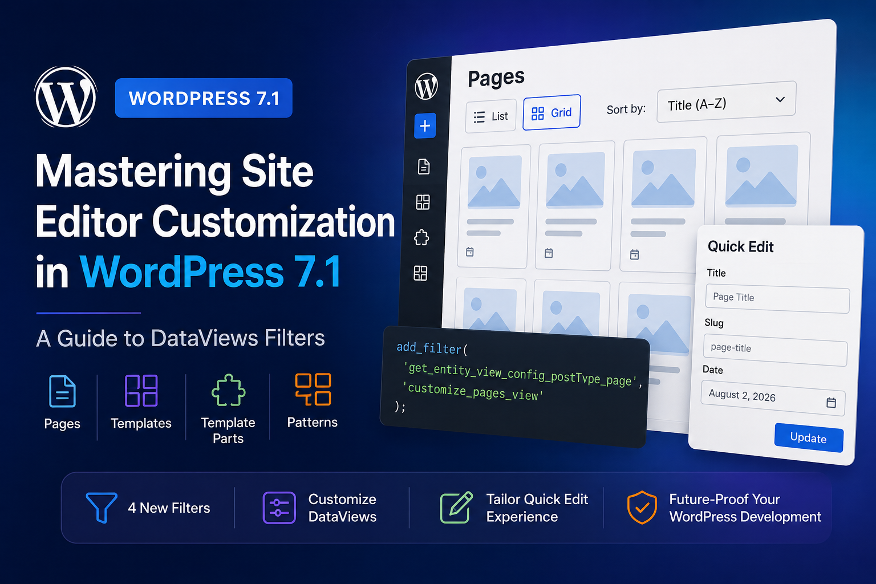The image size is (876, 584).
Task: Expand the chevron arrow in Sort by dropdown
Action: coord(780,99)
